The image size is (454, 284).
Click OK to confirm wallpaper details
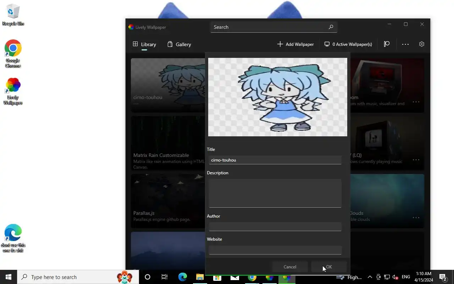pyautogui.click(x=329, y=267)
